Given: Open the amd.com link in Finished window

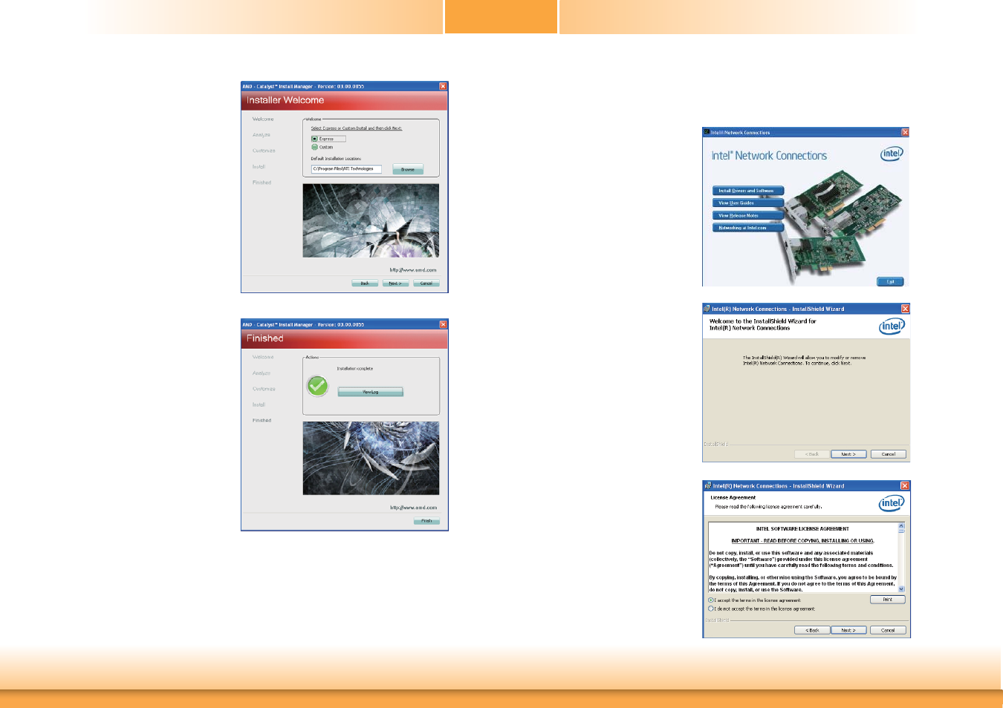Looking at the screenshot, I should 413,508.
